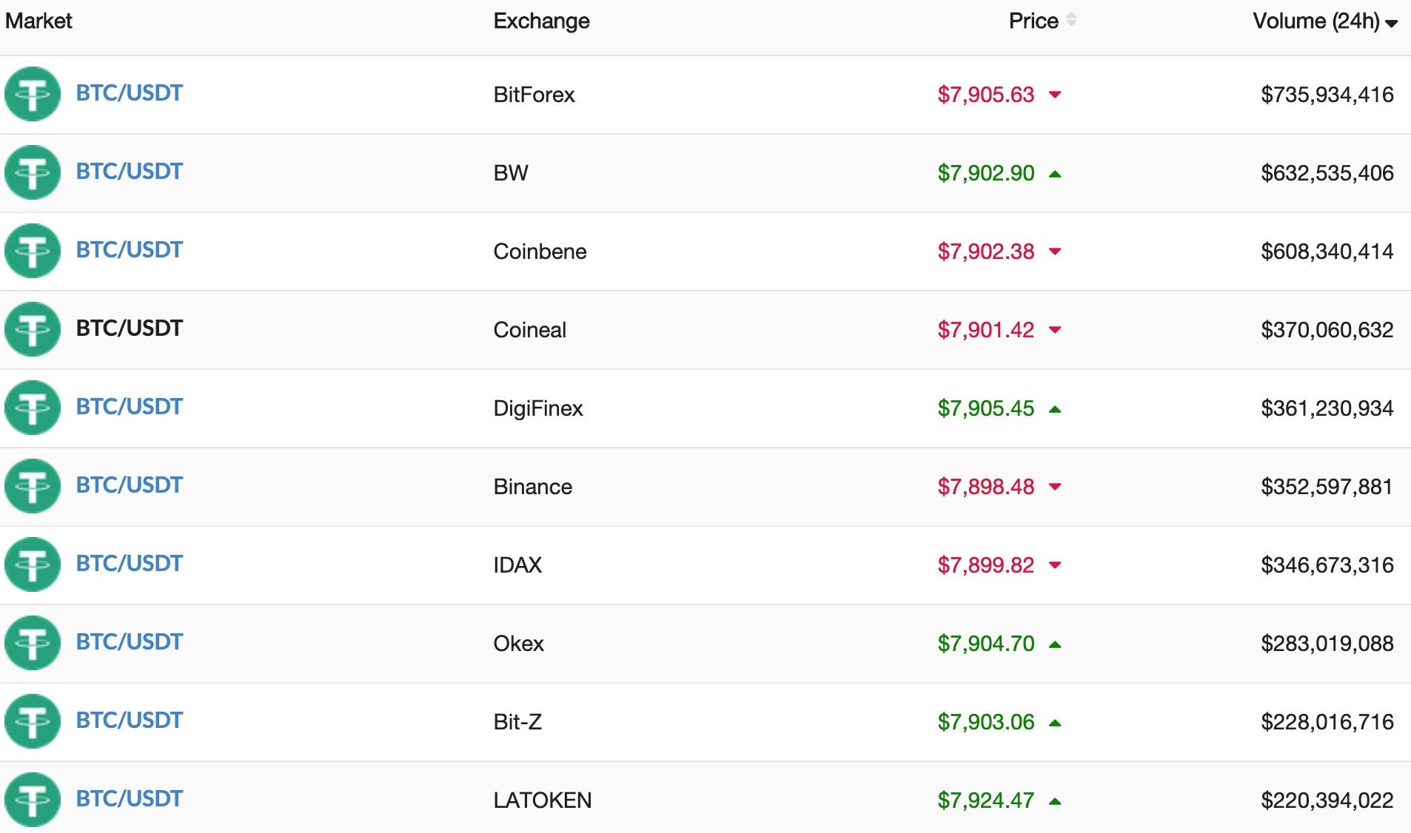This screenshot has width=1411, height=833.
Task: Click the volume value $361,230,934
Action: tap(1327, 408)
